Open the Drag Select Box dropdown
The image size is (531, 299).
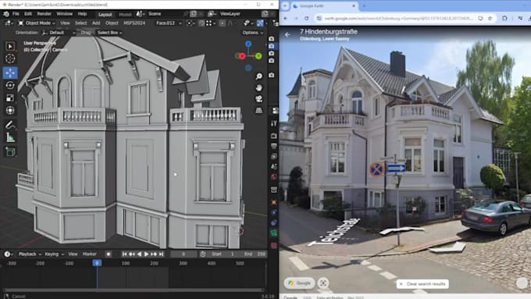(109, 33)
